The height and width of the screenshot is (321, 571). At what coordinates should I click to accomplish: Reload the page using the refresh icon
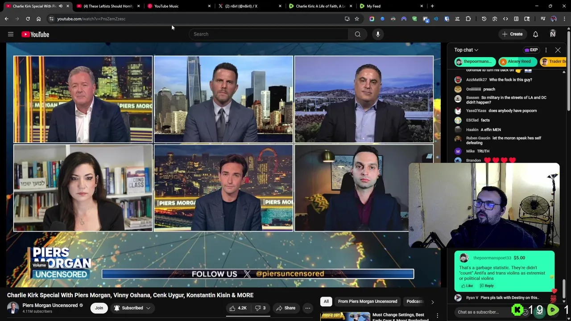[x=28, y=19]
